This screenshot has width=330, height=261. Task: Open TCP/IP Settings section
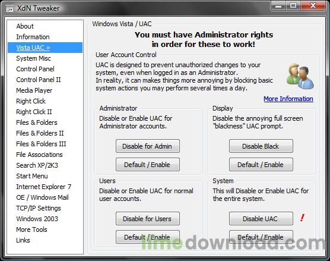click(39, 208)
